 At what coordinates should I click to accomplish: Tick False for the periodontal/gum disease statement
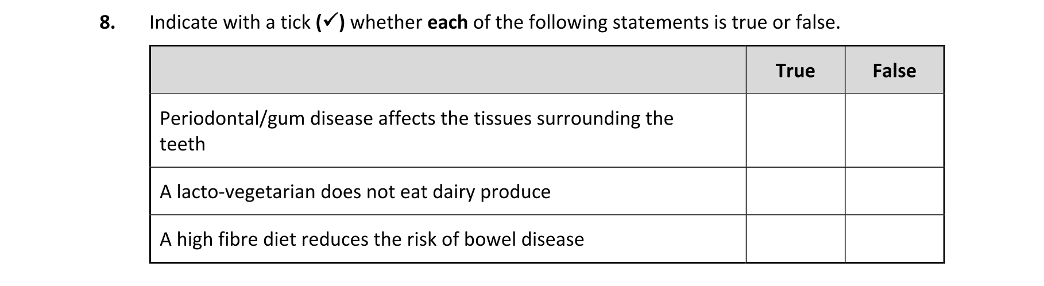(x=894, y=130)
